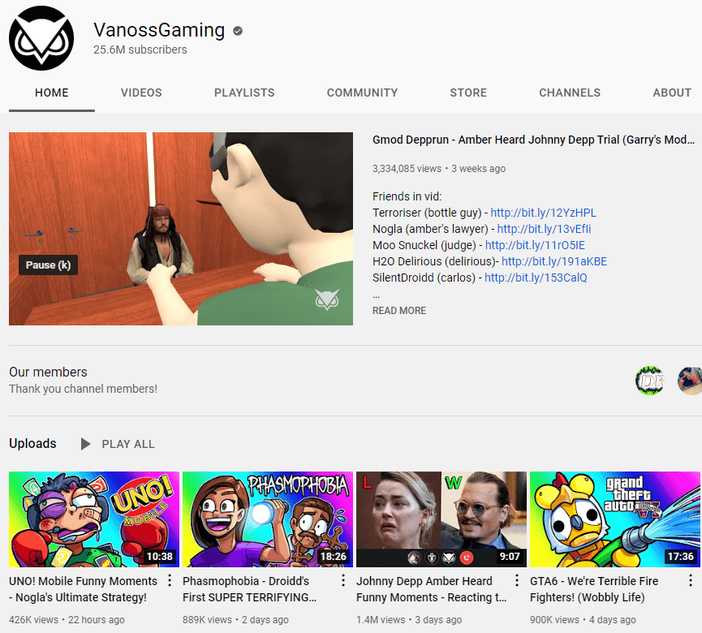Viewport: 702px width, 633px height.
Task: Click '1.4M views • 3 days ago' text
Action: [409, 619]
